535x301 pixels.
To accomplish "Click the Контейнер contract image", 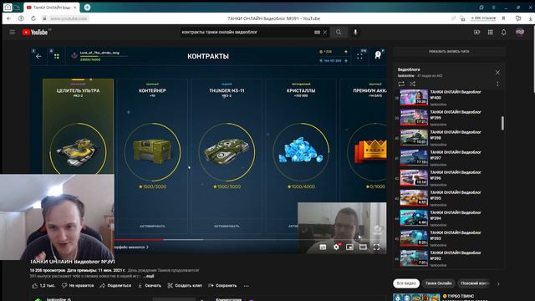I will pyautogui.click(x=152, y=151).
